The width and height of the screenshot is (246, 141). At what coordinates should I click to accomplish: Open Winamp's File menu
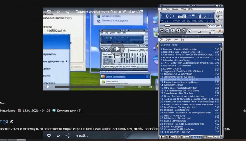click(x=161, y=9)
